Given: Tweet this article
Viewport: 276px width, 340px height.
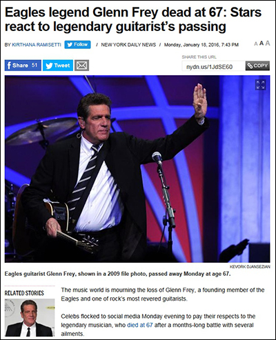Looking at the screenshot, I should point(58,66).
